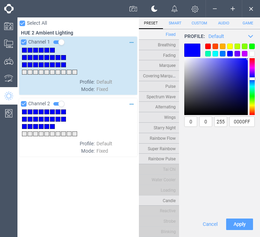Pick the red color swatch

[208, 46]
